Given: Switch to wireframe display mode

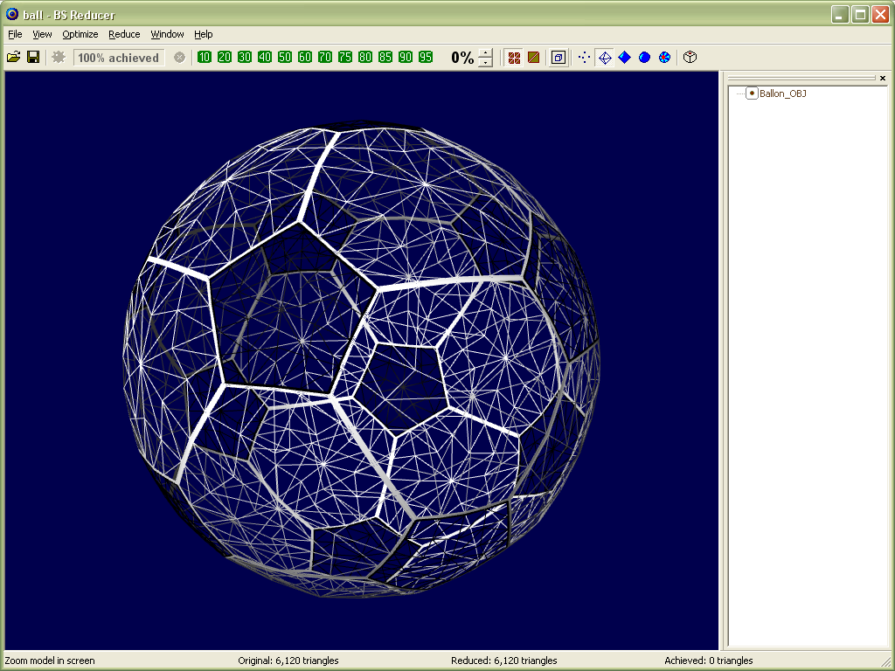Looking at the screenshot, I should click(605, 57).
